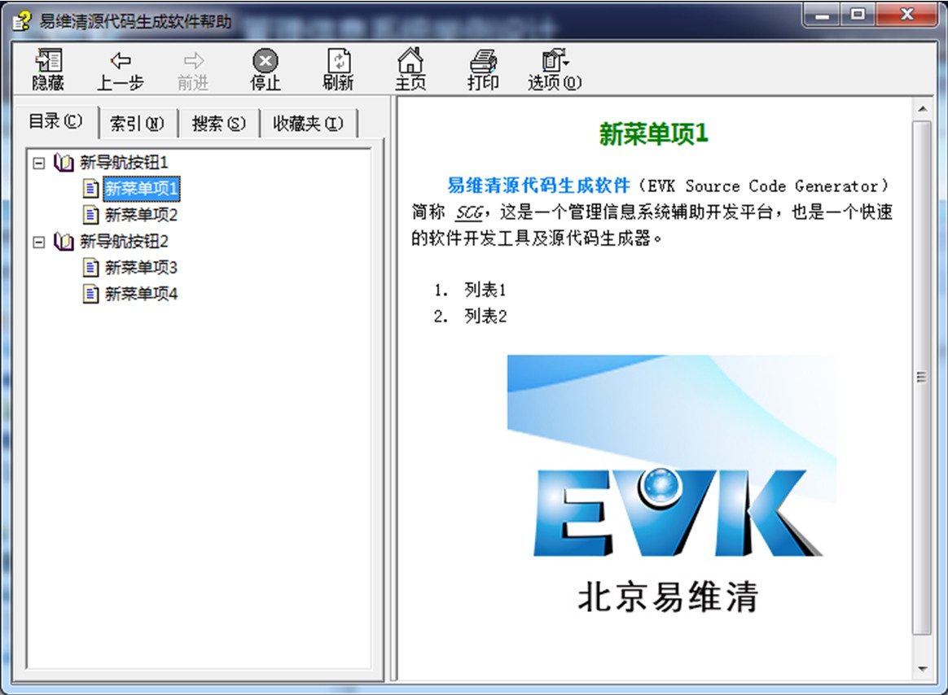The width and height of the screenshot is (948, 695).
Task: Click the vertical scrollbar thumb
Action: (x=922, y=377)
